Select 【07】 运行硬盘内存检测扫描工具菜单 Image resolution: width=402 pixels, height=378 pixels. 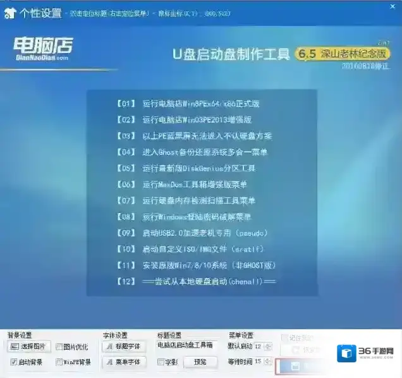click(x=186, y=200)
